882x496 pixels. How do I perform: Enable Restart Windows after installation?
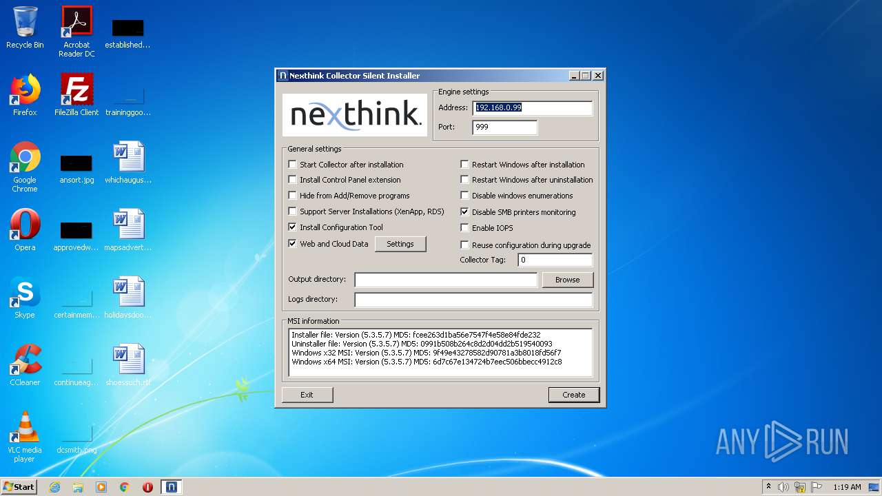[465, 165]
